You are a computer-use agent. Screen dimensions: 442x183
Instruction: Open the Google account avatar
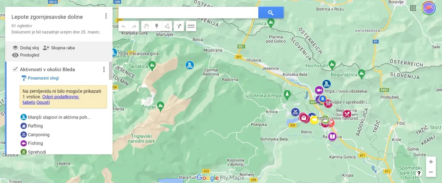pos(429,8)
